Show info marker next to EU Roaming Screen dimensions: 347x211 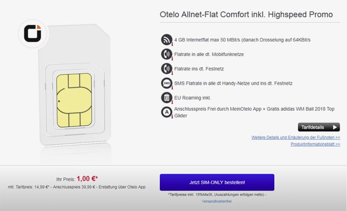[x=172, y=102]
